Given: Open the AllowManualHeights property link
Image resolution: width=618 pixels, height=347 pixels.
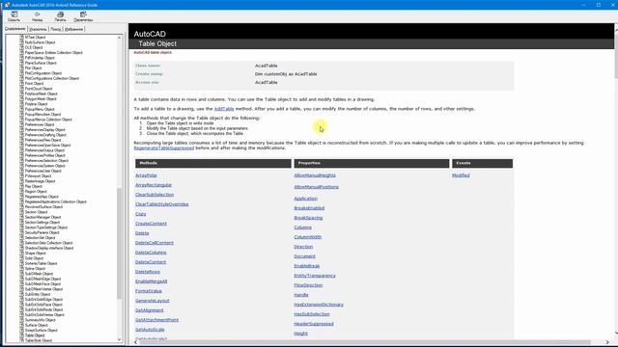Looking at the screenshot, I should (x=315, y=175).
